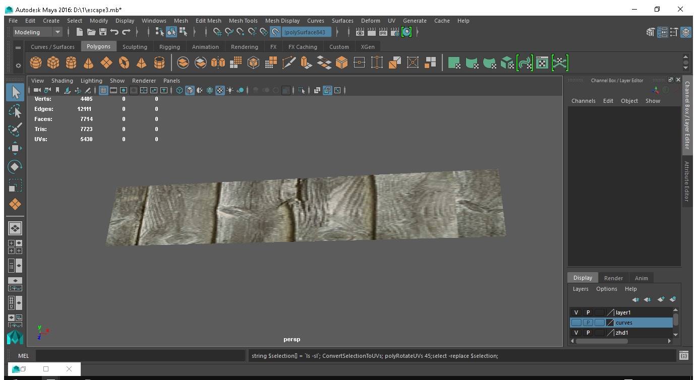Click the polygon cone shelf icon

coord(88,62)
